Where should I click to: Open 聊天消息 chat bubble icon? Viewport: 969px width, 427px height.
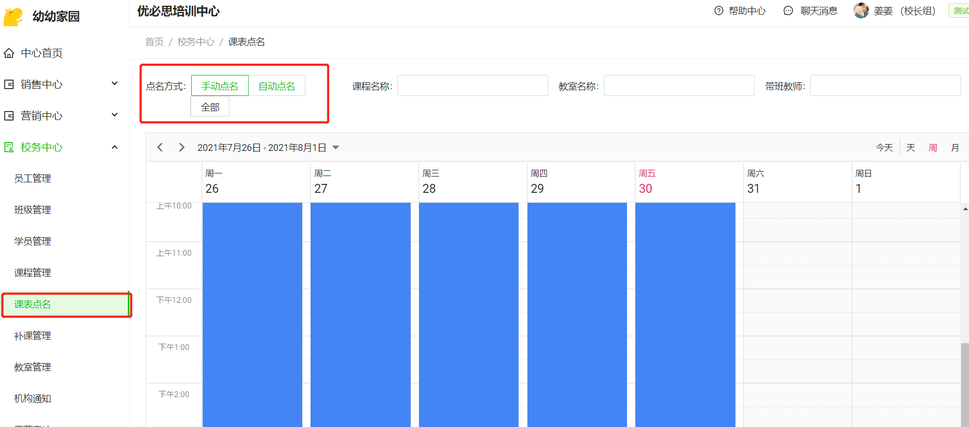pos(788,10)
